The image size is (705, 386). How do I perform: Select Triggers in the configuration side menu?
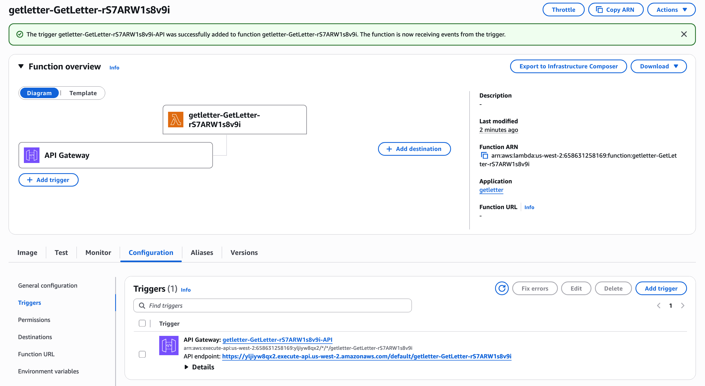[30, 303]
